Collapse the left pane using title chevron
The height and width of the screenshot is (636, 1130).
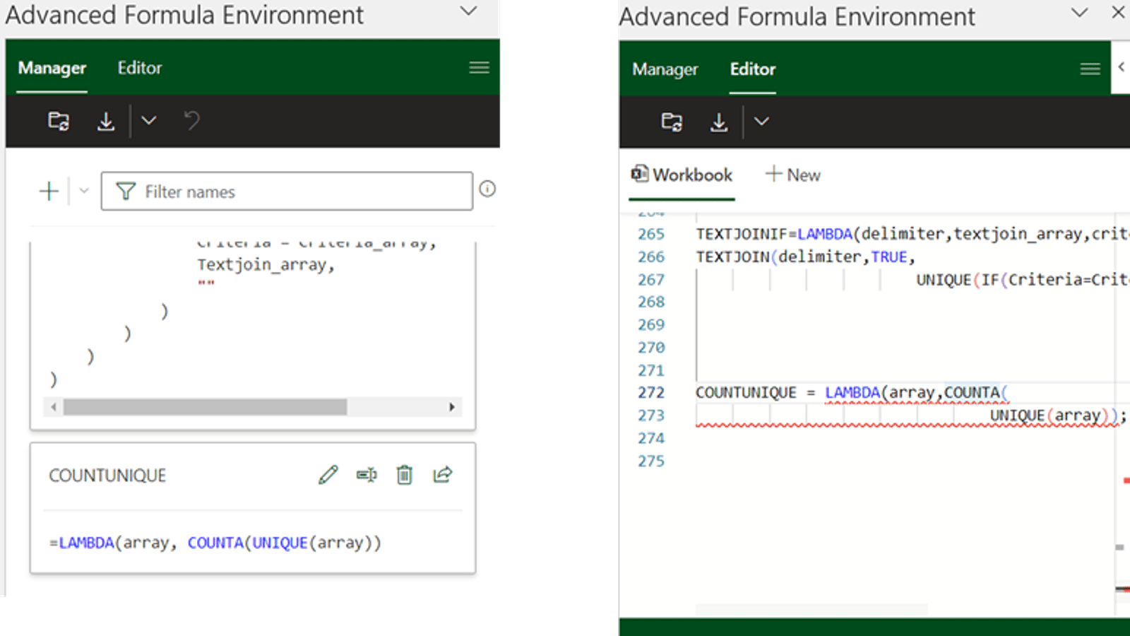coord(468,11)
